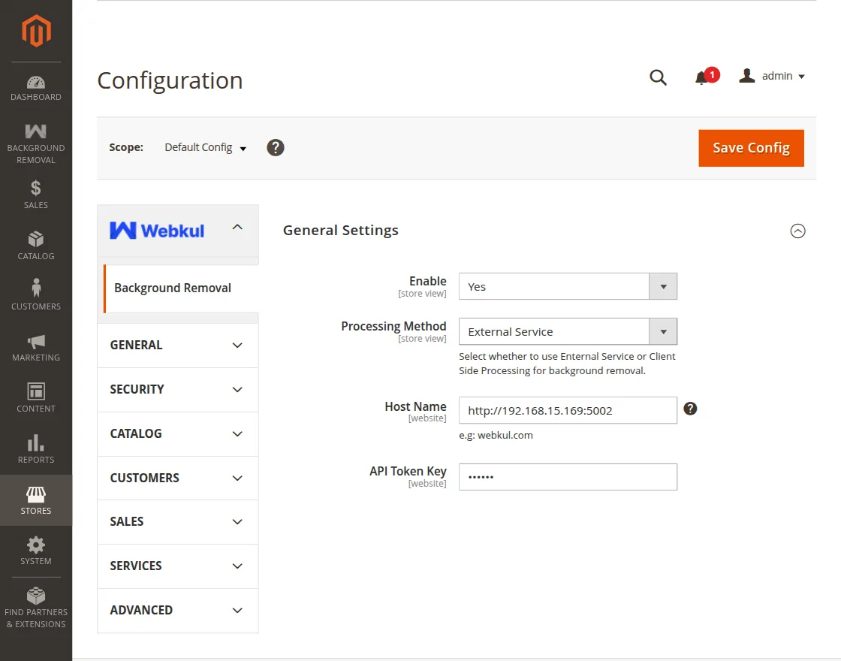Viewport: 841px width, 661px height.
Task: Open the Scope Default Config dropdown
Action: pyautogui.click(x=204, y=147)
